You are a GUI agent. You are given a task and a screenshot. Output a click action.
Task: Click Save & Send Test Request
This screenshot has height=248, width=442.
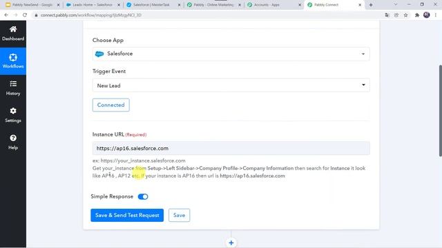point(127,215)
